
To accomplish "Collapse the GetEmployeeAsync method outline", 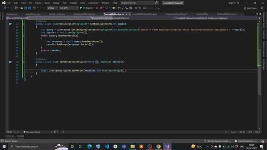I will tap(24, 24).
